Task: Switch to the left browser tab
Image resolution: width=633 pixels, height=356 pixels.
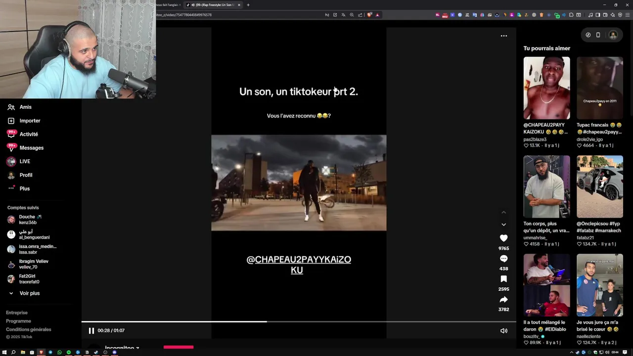Action: coord(167,5)
